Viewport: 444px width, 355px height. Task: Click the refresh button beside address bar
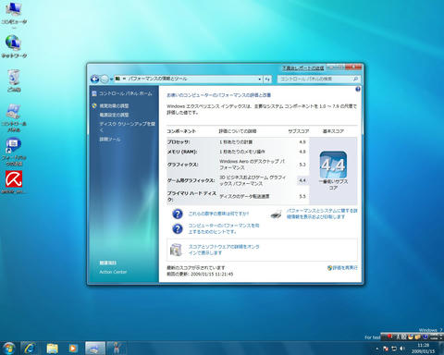pyautogui.click(x=267, y=80)
